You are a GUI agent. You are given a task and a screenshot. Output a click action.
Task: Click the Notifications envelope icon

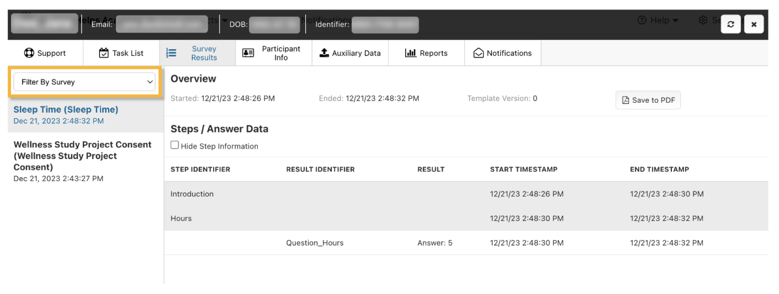[x=478, y=53]
